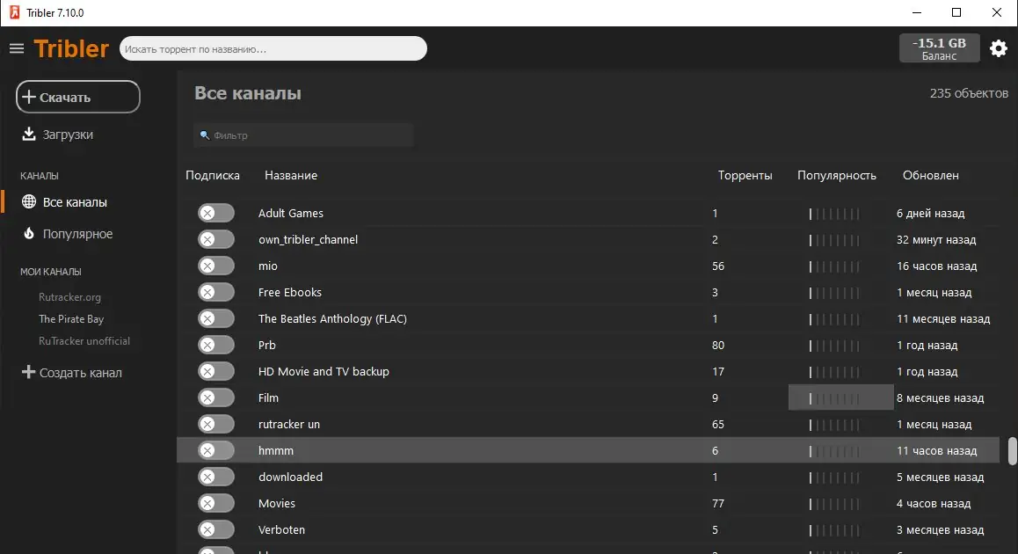Image resolution: width=1018 pixels, height=554 pixels.
Task: Click the channel list scrollbar thumb
Action: [1012, 451]
